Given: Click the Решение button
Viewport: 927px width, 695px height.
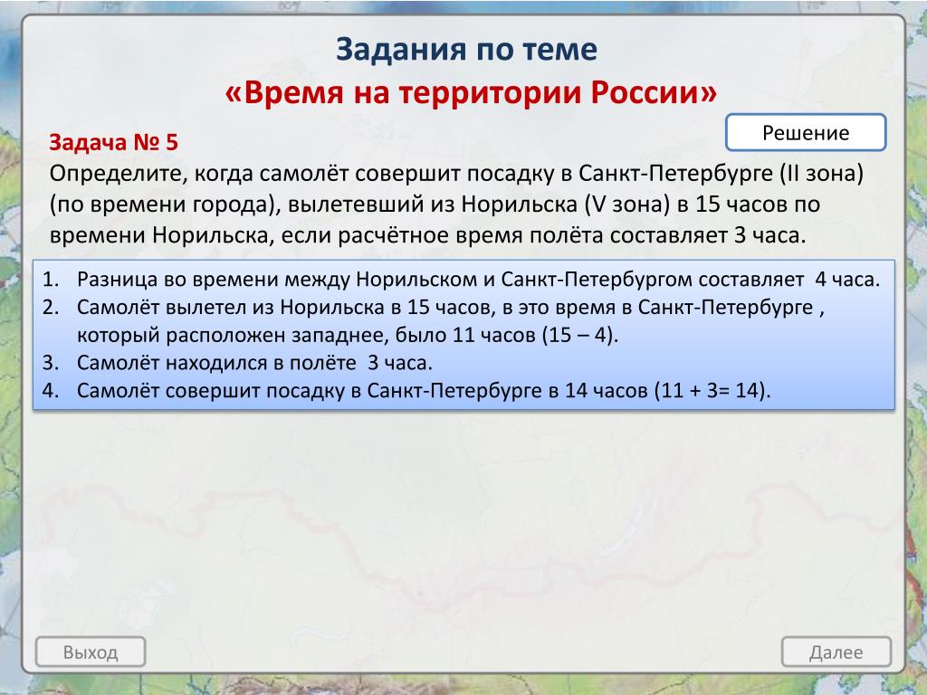Looking at the screenshot, I should 805,133.
